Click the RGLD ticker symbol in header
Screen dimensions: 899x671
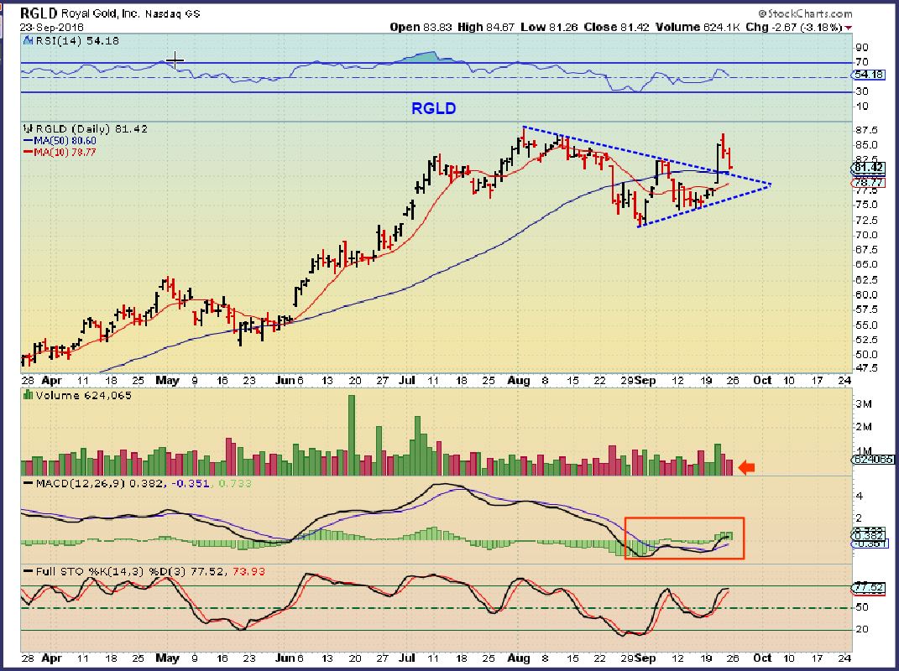(x=39, y=13)
